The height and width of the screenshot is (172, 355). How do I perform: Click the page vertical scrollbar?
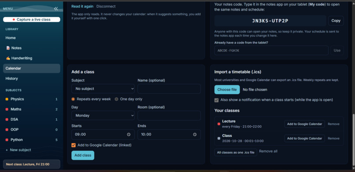[x=353, y=140]
